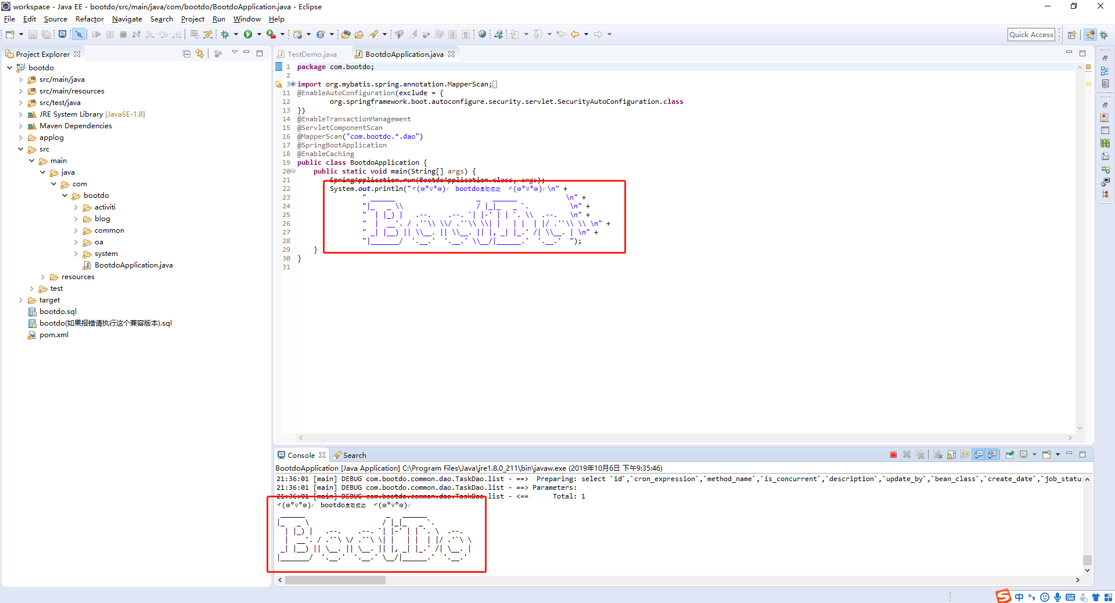The width and height of the screenshot is (1115, 603).
Task: Click the IME soft keyboard icon
Action: (1070, 597)
